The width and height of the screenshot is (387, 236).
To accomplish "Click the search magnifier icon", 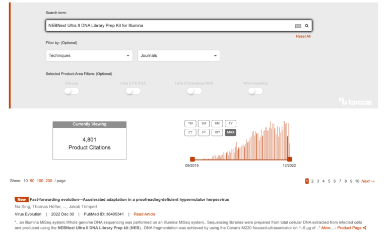I will (306, 26).
